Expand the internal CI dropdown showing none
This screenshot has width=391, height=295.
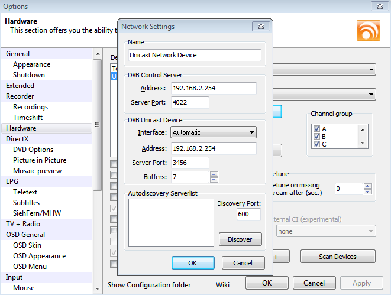click(325, 231)
